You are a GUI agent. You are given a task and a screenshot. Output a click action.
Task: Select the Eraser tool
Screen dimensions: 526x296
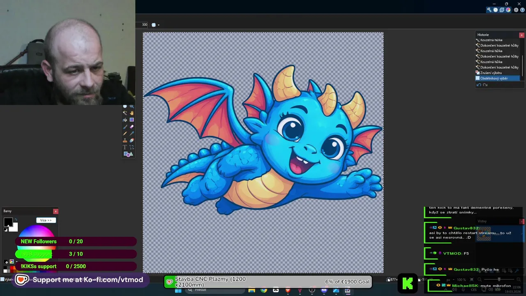(132, 127)
